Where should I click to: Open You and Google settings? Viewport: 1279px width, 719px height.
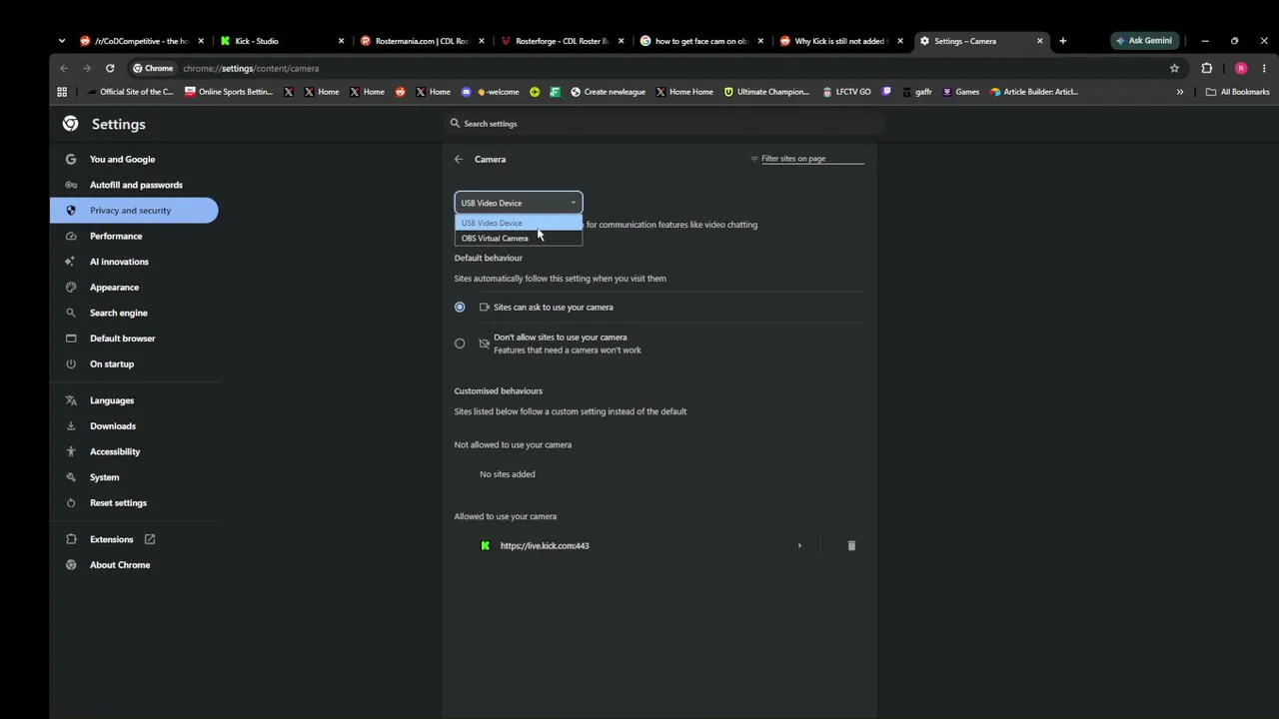point(122,159)
